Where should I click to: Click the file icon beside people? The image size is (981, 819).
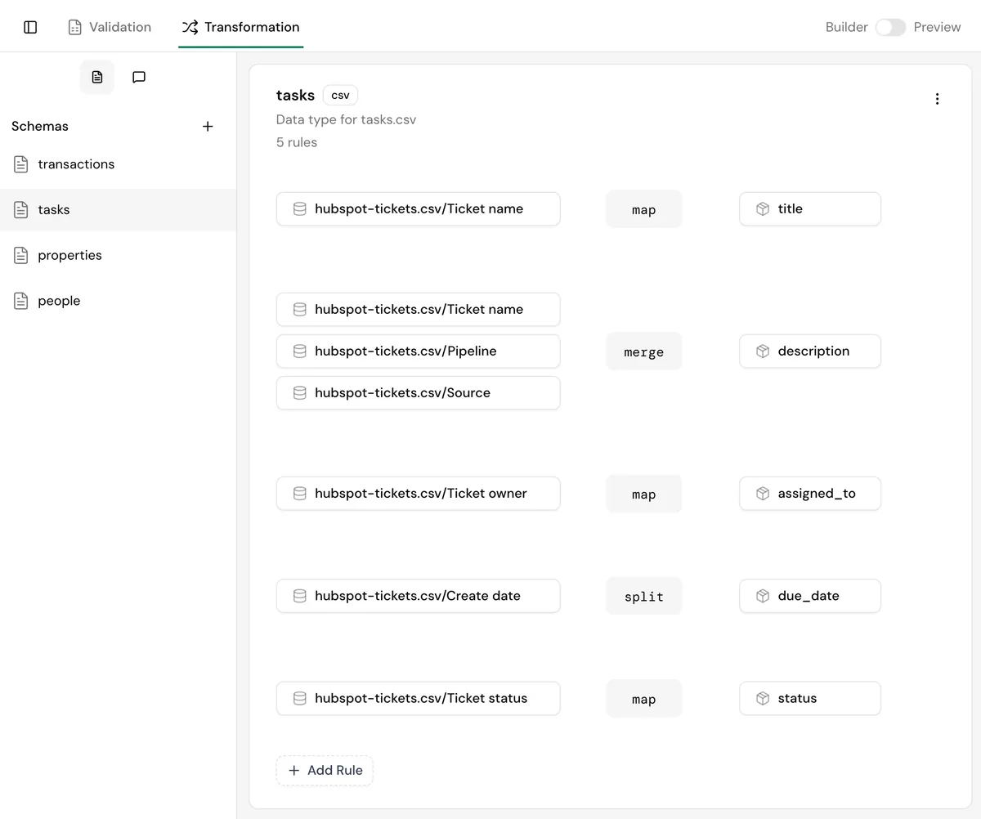[21, 301]
